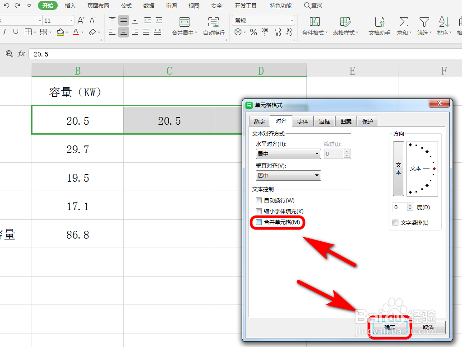Switch to the 字体 tab in dialog
This screenshot has width=462, height=347.
[x=303, y=121]
